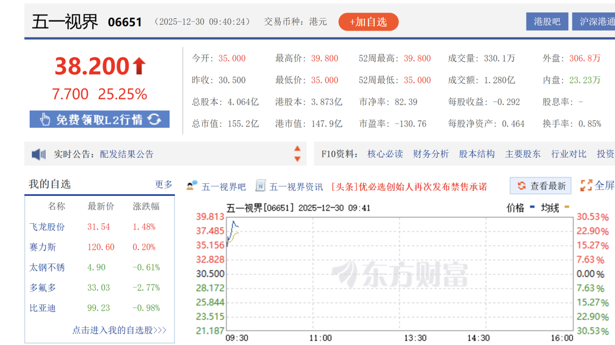Click 总市值 value 155.2亿
Image resolution: width=615 pixels, height=345 pixels.
click(x=243, y=124)
